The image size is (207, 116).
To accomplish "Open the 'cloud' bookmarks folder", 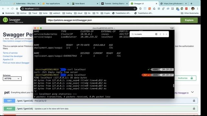I will (78, 13).
